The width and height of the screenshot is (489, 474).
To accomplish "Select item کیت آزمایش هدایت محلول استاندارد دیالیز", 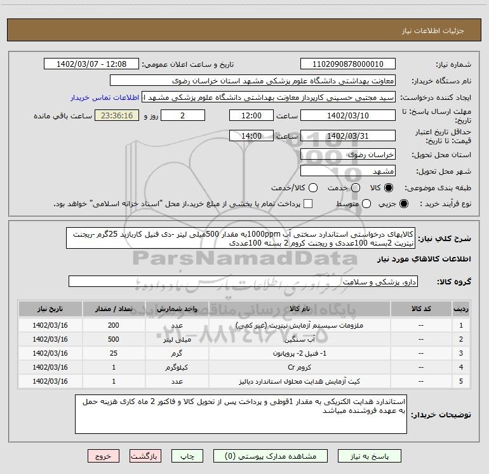I will coord(299,381).
